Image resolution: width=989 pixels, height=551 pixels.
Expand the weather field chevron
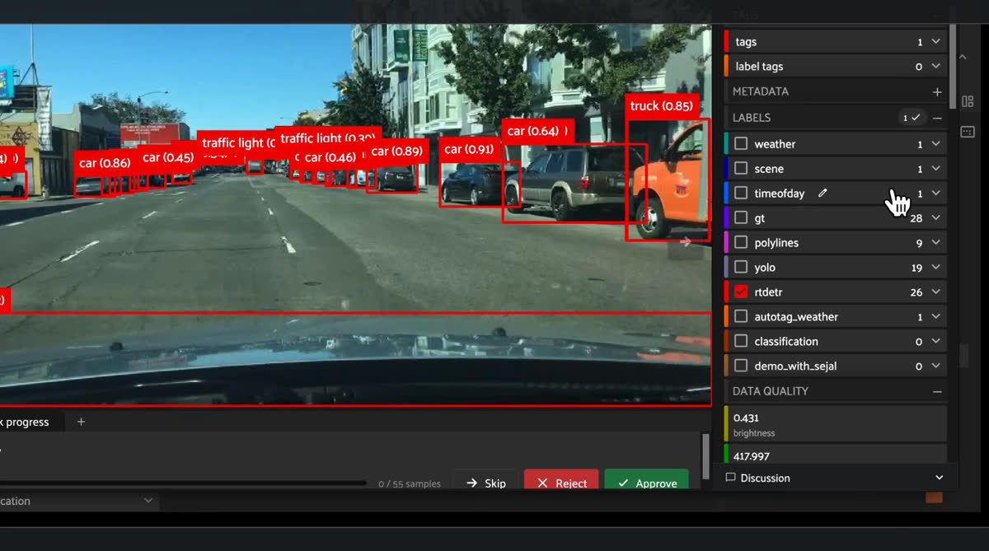click(936, 143)
